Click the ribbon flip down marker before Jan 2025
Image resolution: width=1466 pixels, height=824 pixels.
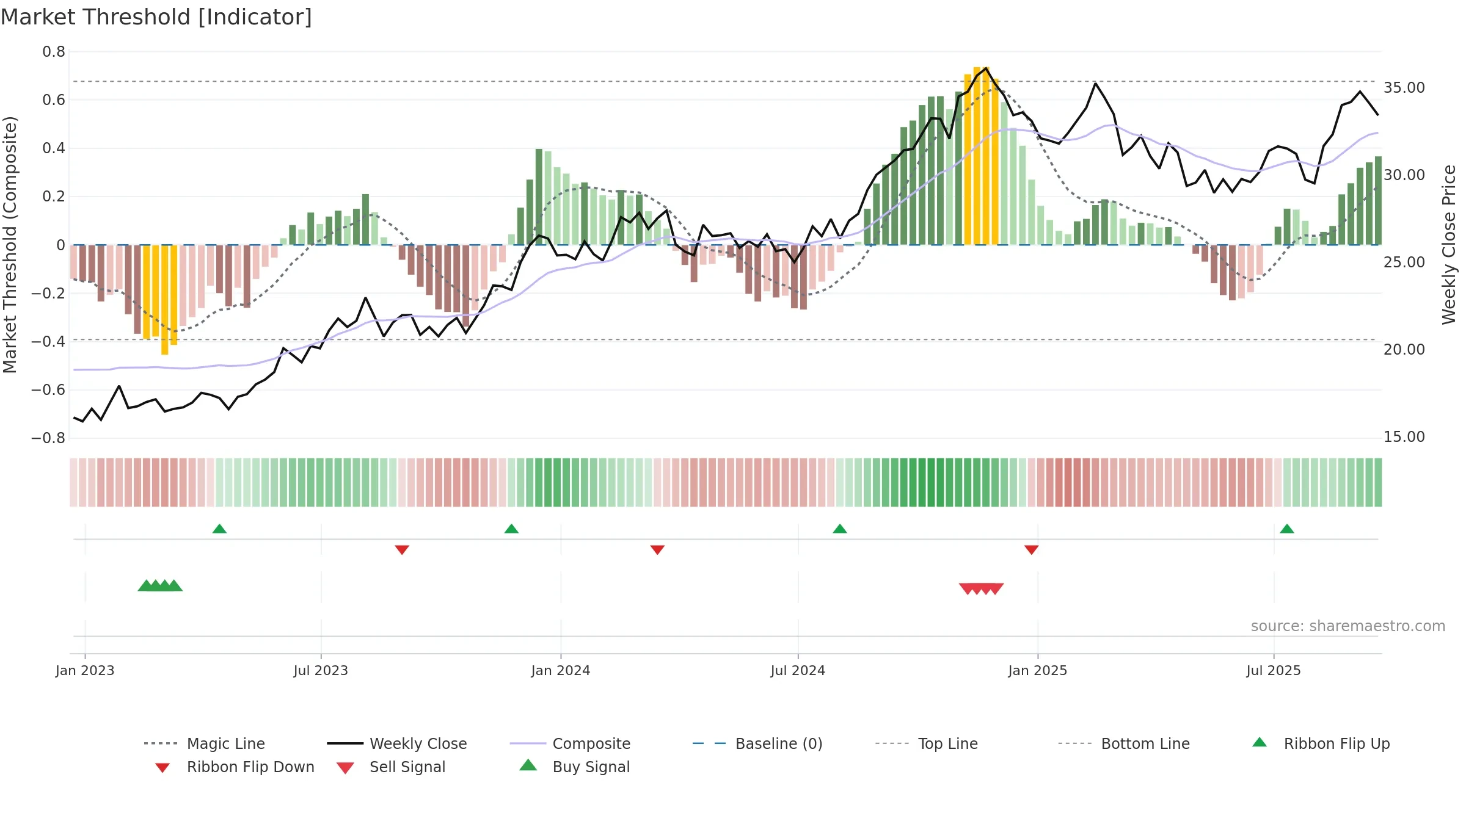point(1032,550)
